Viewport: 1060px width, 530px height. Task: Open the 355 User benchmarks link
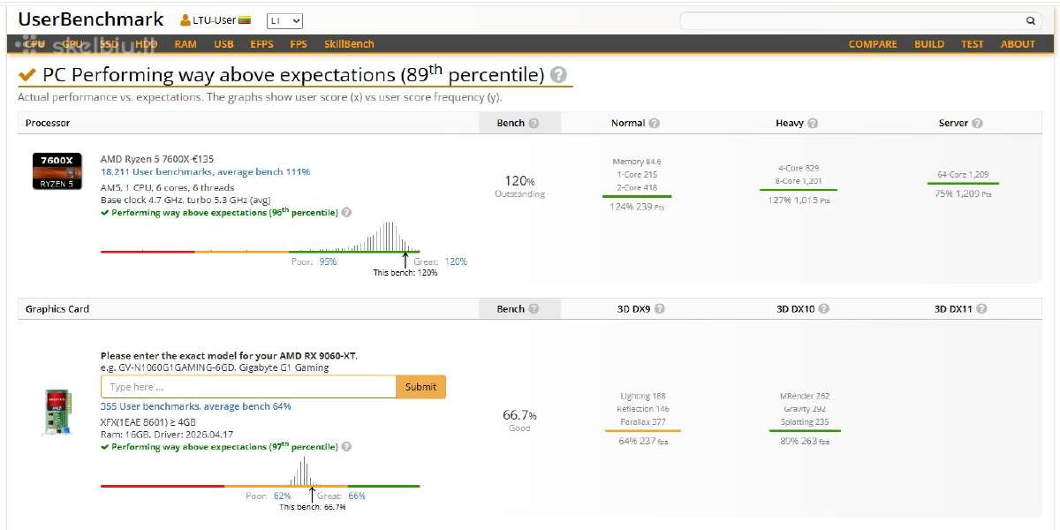196,406
